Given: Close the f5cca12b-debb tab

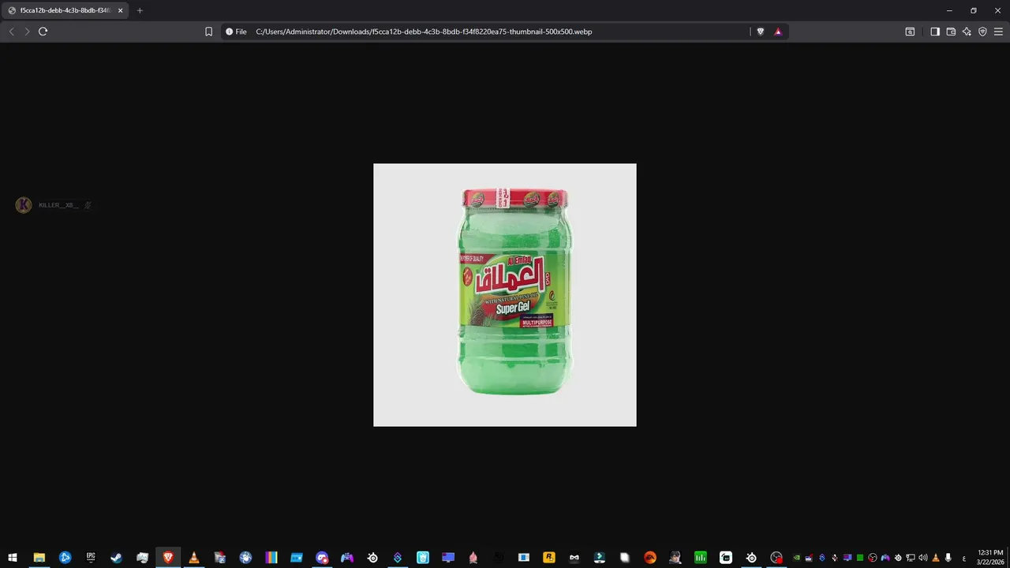Looking at the screenshot, I should click(x=121, y=10).
